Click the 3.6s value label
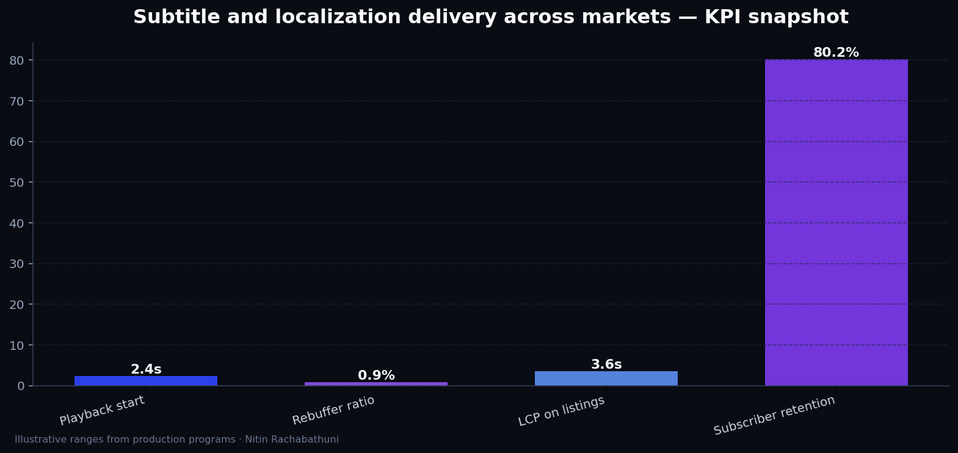958x453 pixels. 606,364
